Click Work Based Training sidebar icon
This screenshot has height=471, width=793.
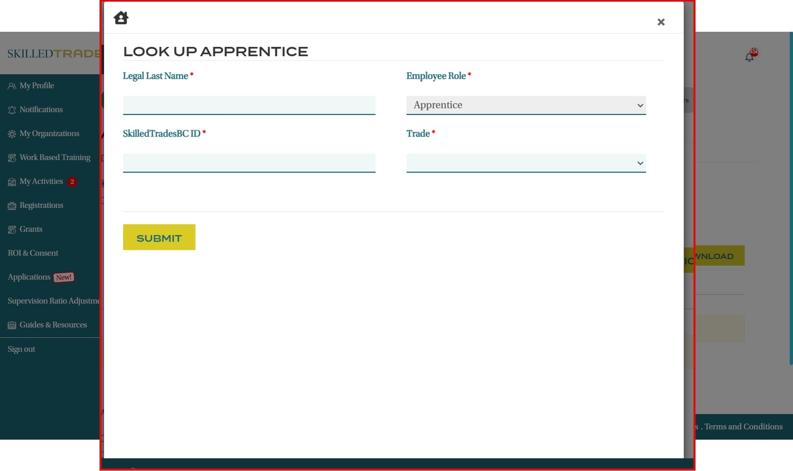tap(12, 158)
